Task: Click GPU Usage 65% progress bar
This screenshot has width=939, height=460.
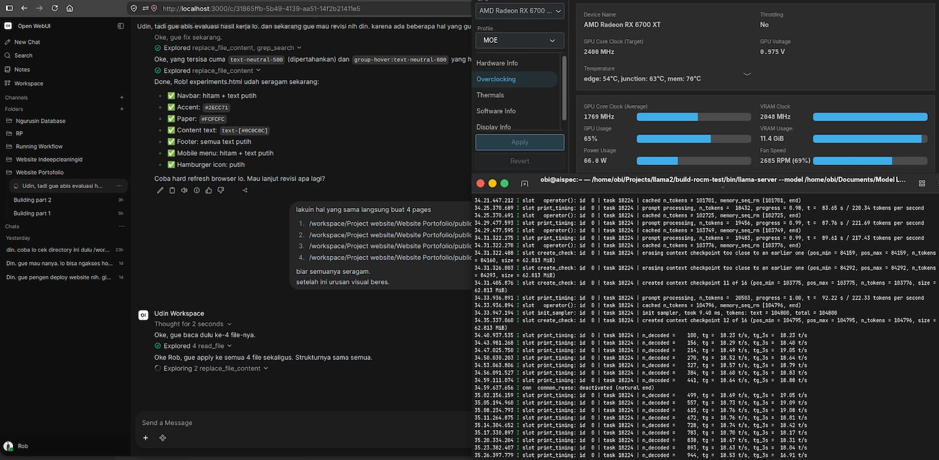Action: (x=694, y=139)
